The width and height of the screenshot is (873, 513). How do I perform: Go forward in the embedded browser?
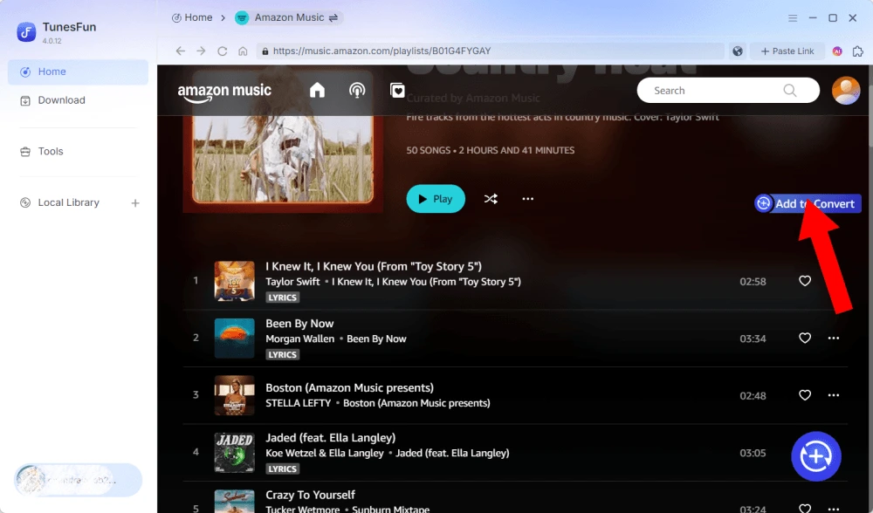[201, 51]
